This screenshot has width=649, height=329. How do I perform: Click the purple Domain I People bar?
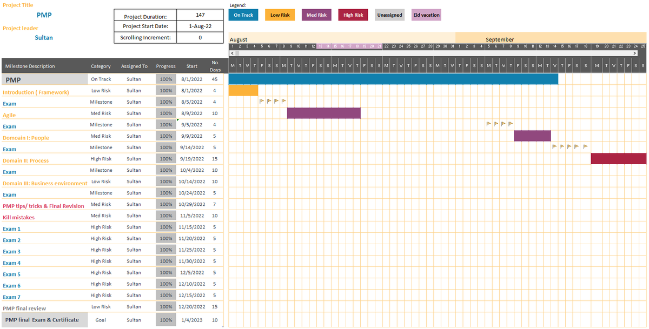(532, 136)
